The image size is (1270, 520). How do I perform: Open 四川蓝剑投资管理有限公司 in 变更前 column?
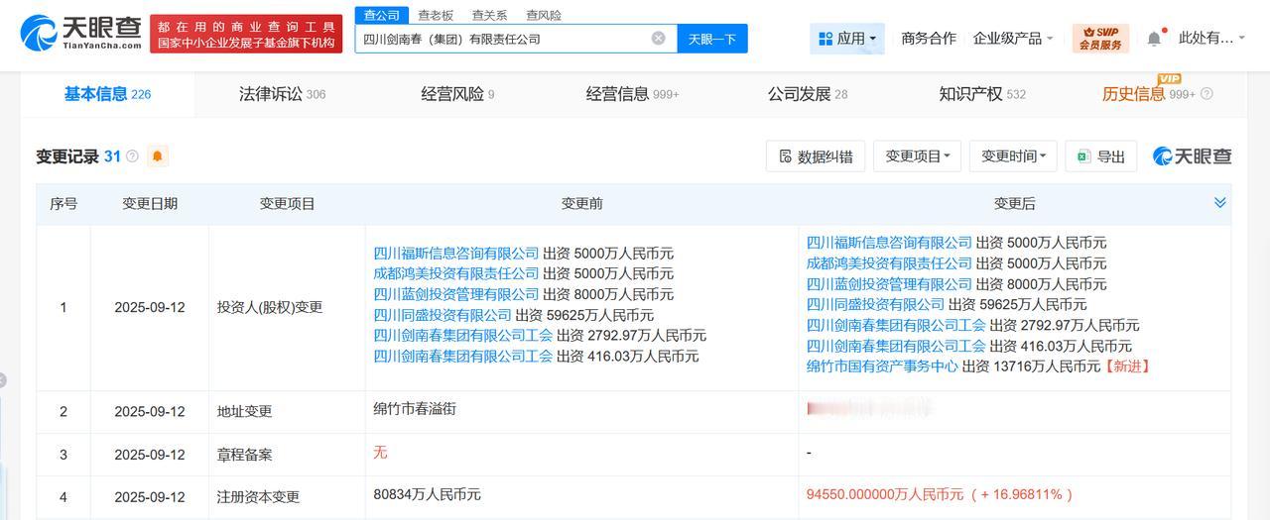tap(456, 294)
